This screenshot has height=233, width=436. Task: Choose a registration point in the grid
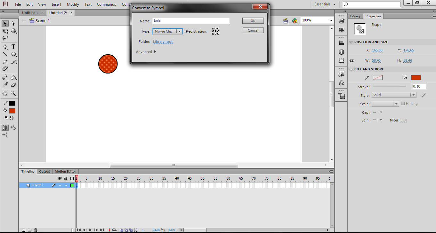point(215,31)
